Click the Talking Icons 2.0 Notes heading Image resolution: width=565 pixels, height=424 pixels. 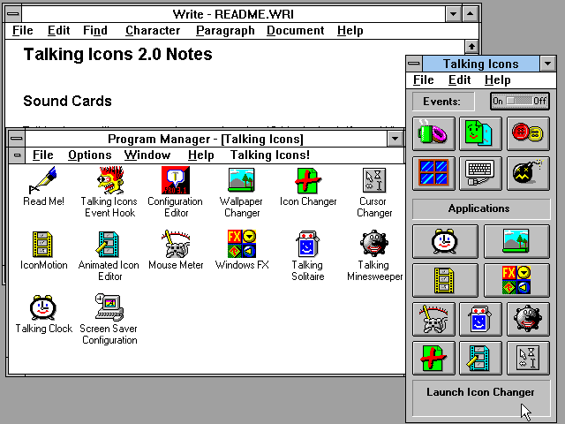(117, 54)
